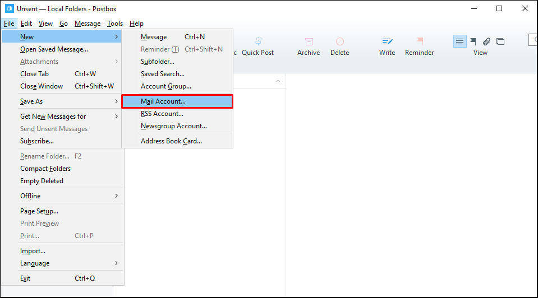Screen dimensions: 538x298
Task: Expand the New submenu arrow
Action: (x=116, y=36)
